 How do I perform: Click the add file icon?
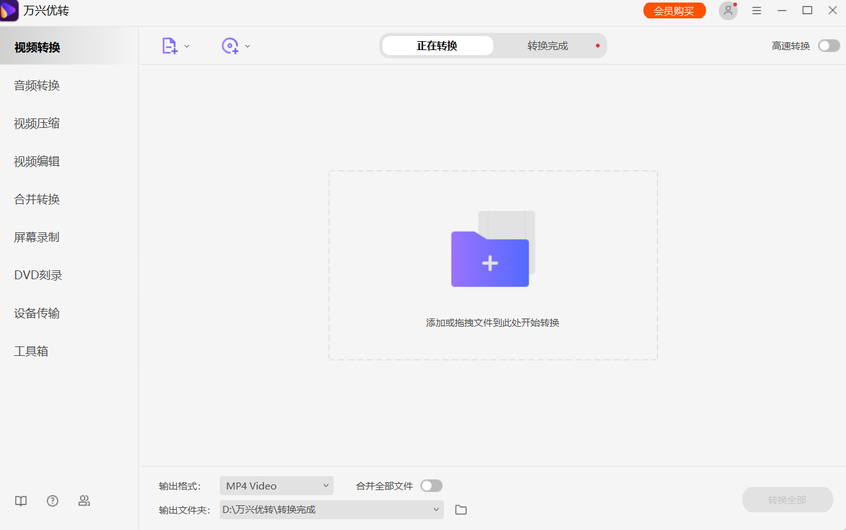tap(169, 46)
